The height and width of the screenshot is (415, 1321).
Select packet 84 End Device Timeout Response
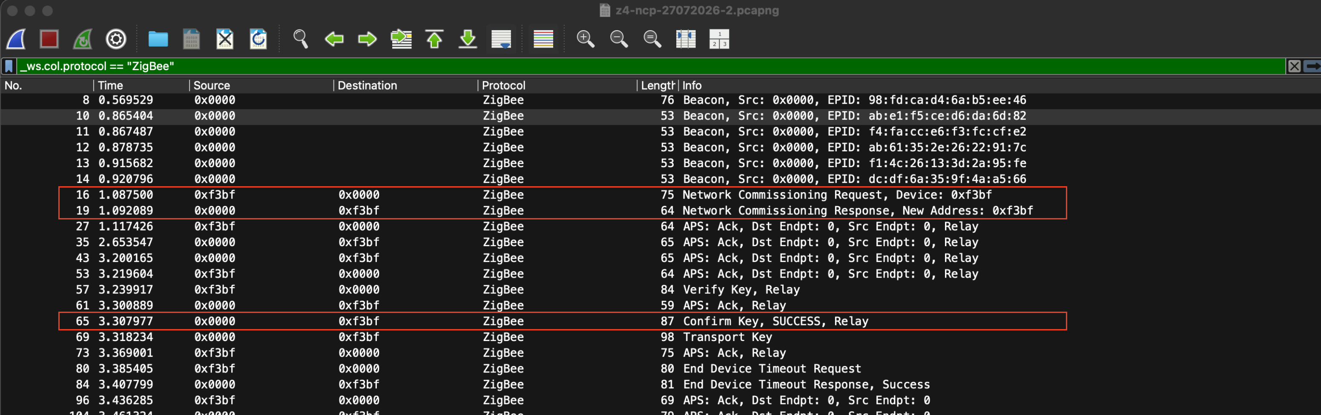(660, 385)
